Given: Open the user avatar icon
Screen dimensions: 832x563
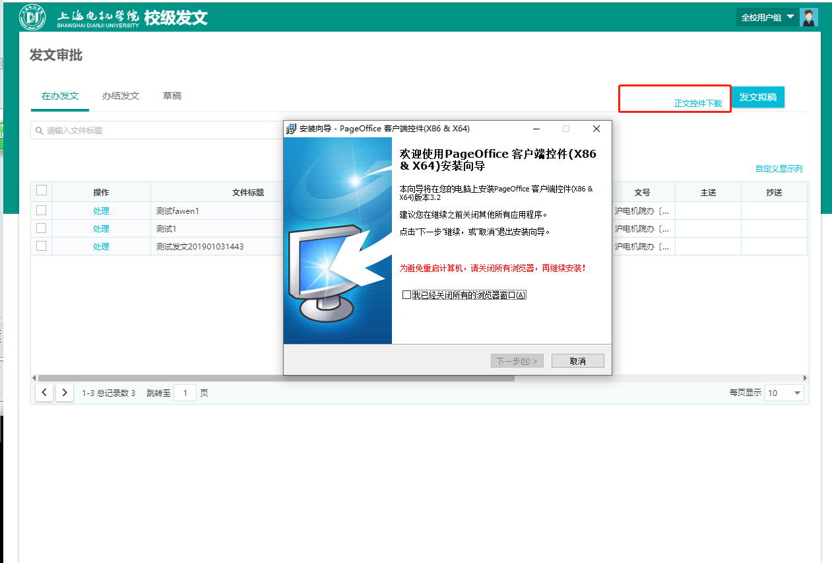Looking at the screenshot, I should point(808,17).
